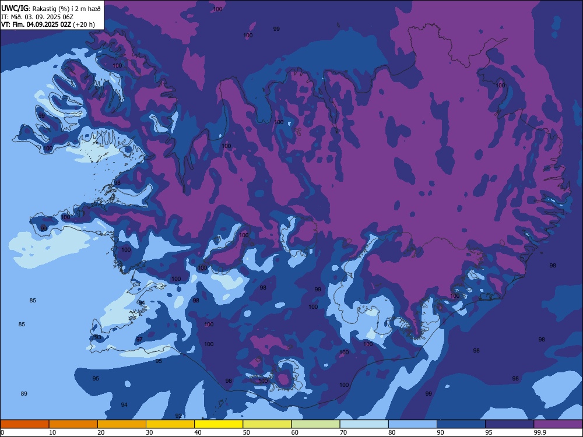Pick the 60–70 light green legend swatch
583x437 pixels.
point(315,424)
